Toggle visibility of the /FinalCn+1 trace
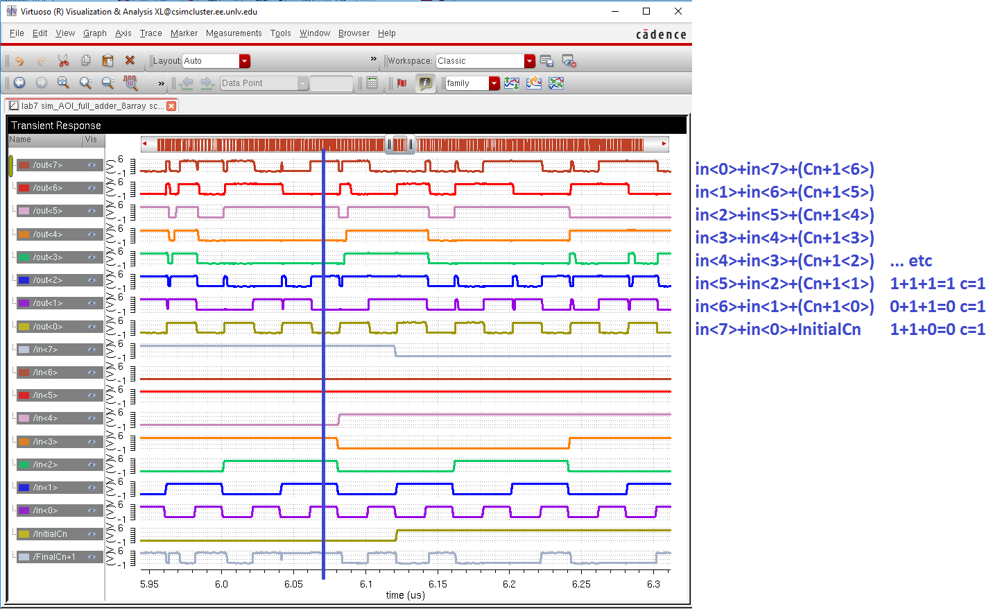This screenshot has height=609, width=1000. click(x=92, y=557)
